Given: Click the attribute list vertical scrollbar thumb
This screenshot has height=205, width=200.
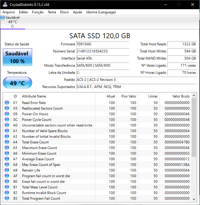Looking at the screenshot, I should click(194, 127).
